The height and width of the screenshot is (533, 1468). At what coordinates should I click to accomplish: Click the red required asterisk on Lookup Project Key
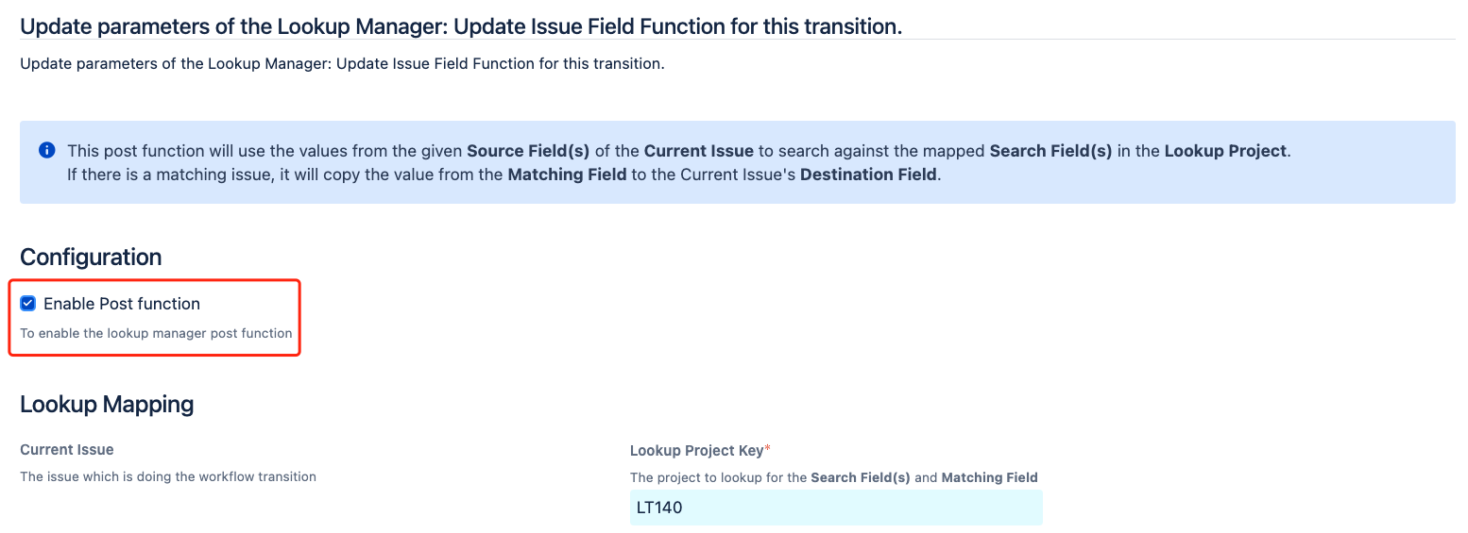768,449
